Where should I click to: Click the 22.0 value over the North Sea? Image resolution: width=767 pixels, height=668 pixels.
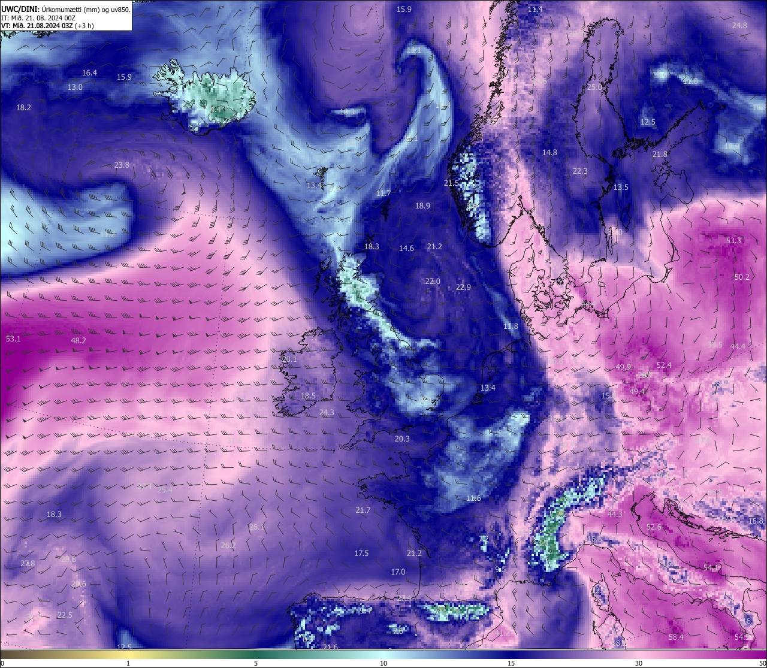[x=433, y=282]
